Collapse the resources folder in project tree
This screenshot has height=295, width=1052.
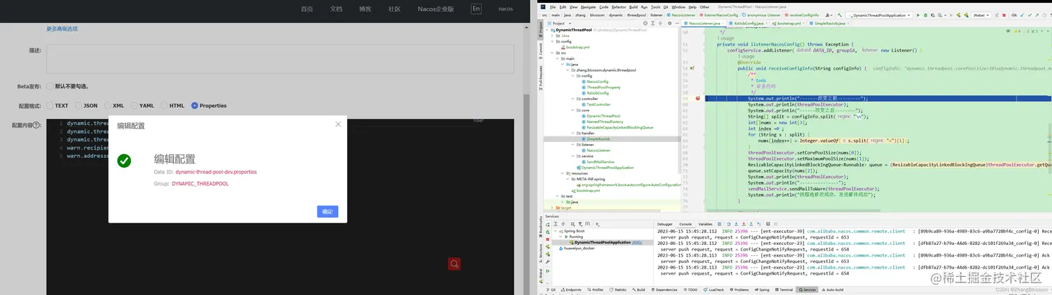click(564, 173)
